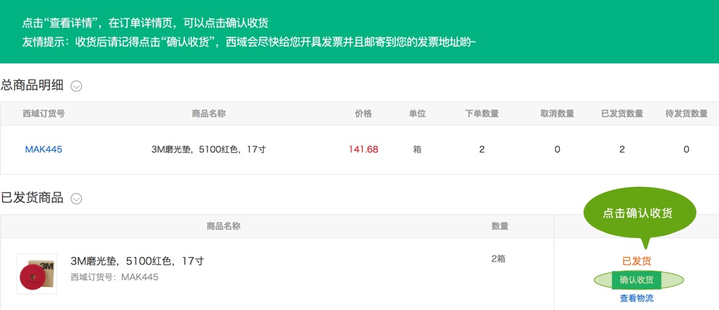Click the product name in 总商品明细 table row

tap(209, 149)
